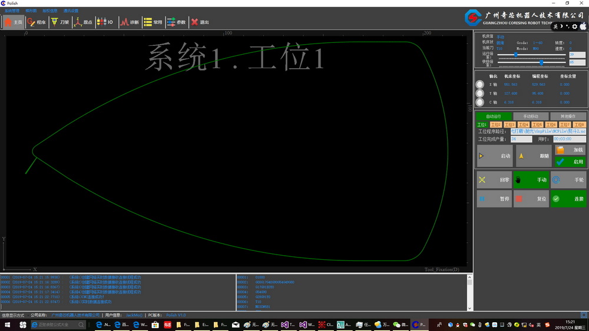
Task: Click the red 退出 exit icon
Action: (x=200, y=22)
